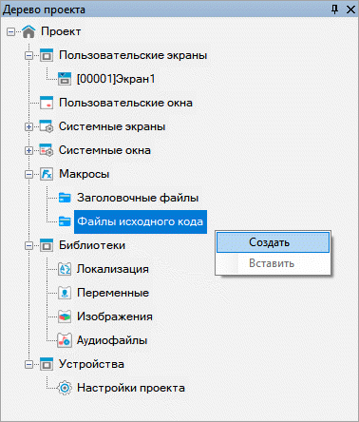Viewport: 359px width, 422px height.
Task: Collapse the Макросы node
Action: [x=28, y=174]
